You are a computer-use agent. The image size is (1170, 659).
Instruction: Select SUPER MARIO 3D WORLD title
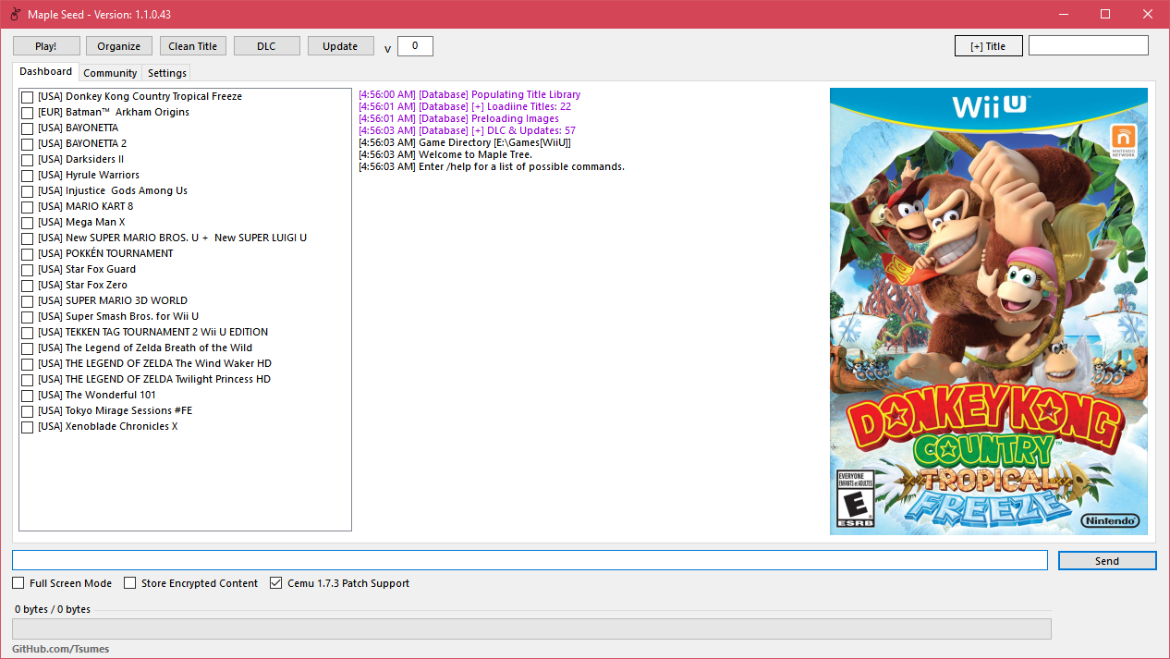click(113, 301)
